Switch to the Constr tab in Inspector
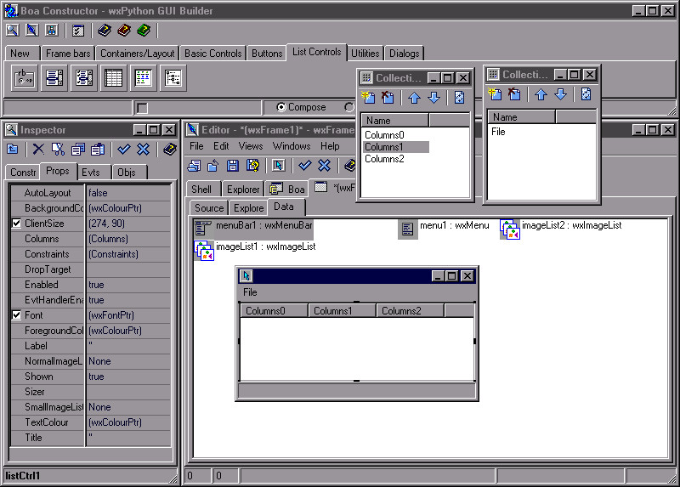This screenshot has width=680, height=487. (23, 173)
